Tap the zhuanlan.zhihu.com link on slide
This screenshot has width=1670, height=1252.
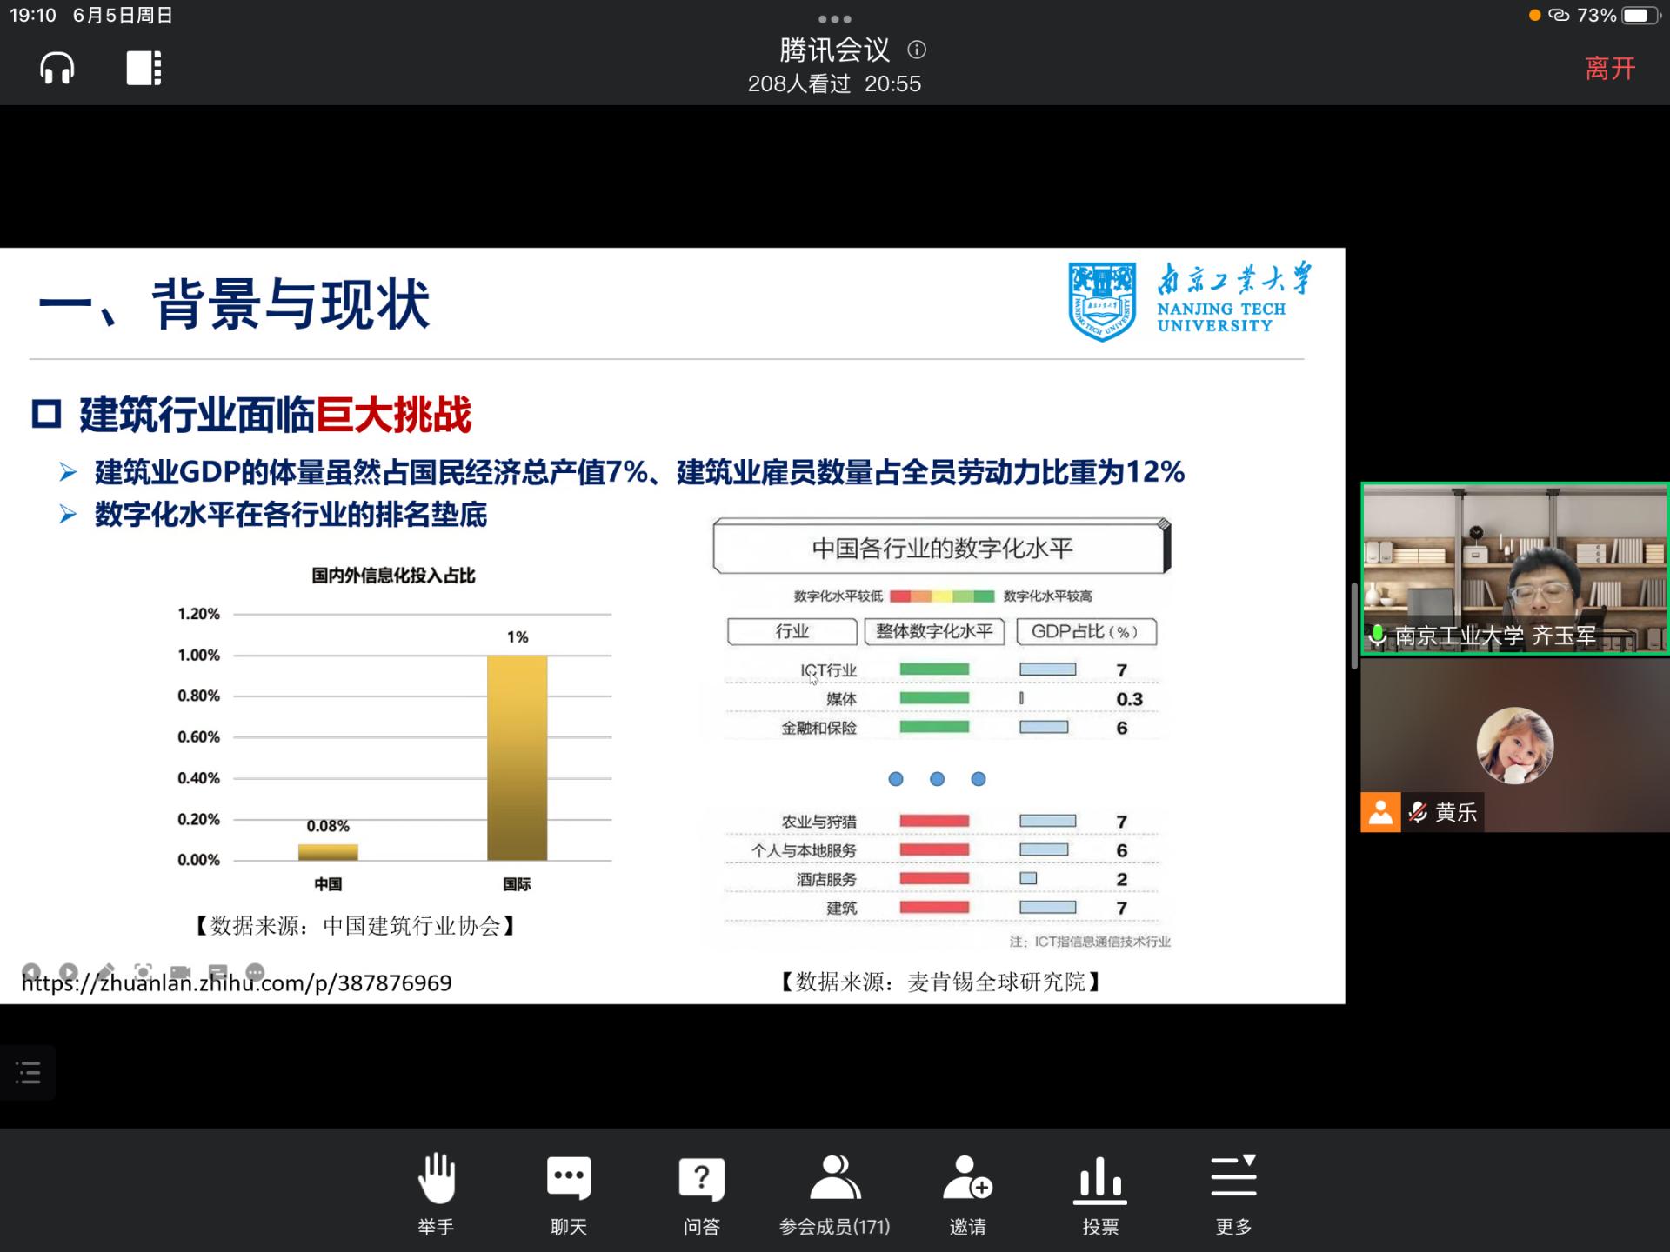tap(237, 982)
